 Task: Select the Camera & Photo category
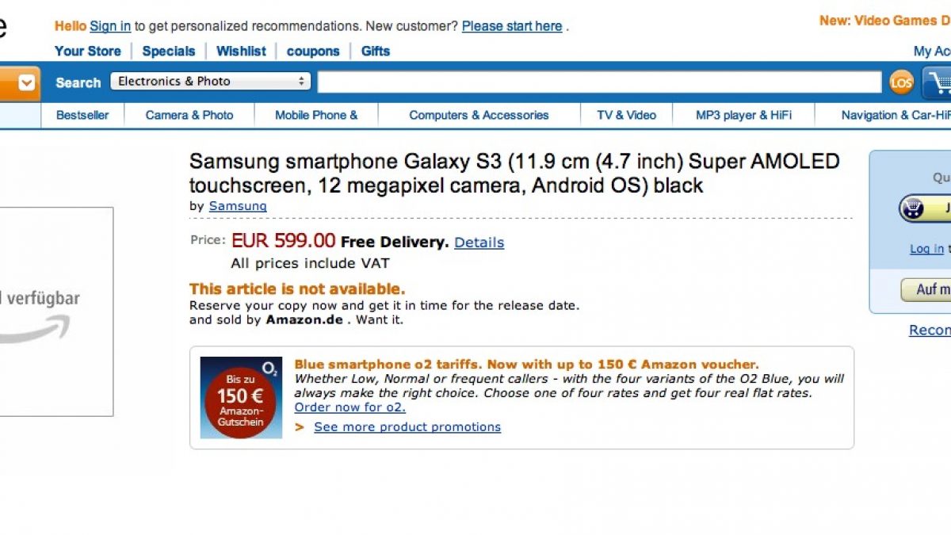coord(189,115)
